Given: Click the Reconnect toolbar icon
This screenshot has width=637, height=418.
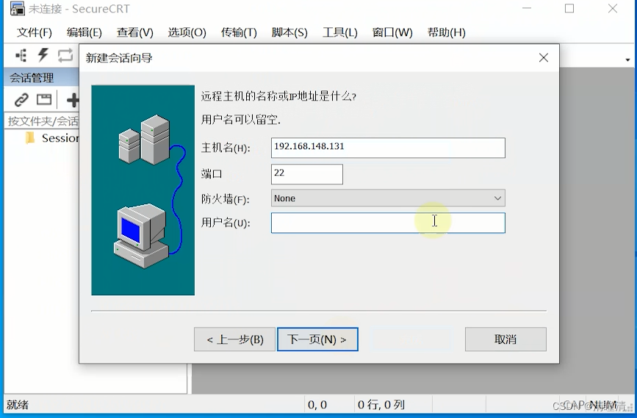Looking at the screenshot, I should click(65, 55).
